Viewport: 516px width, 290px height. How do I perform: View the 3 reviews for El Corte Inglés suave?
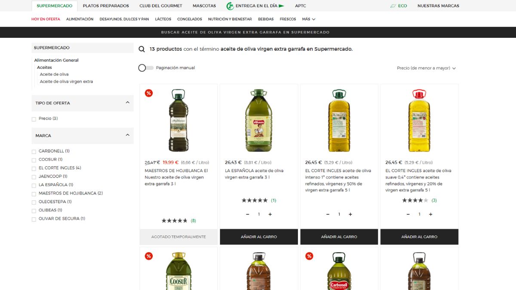(434, 201)
